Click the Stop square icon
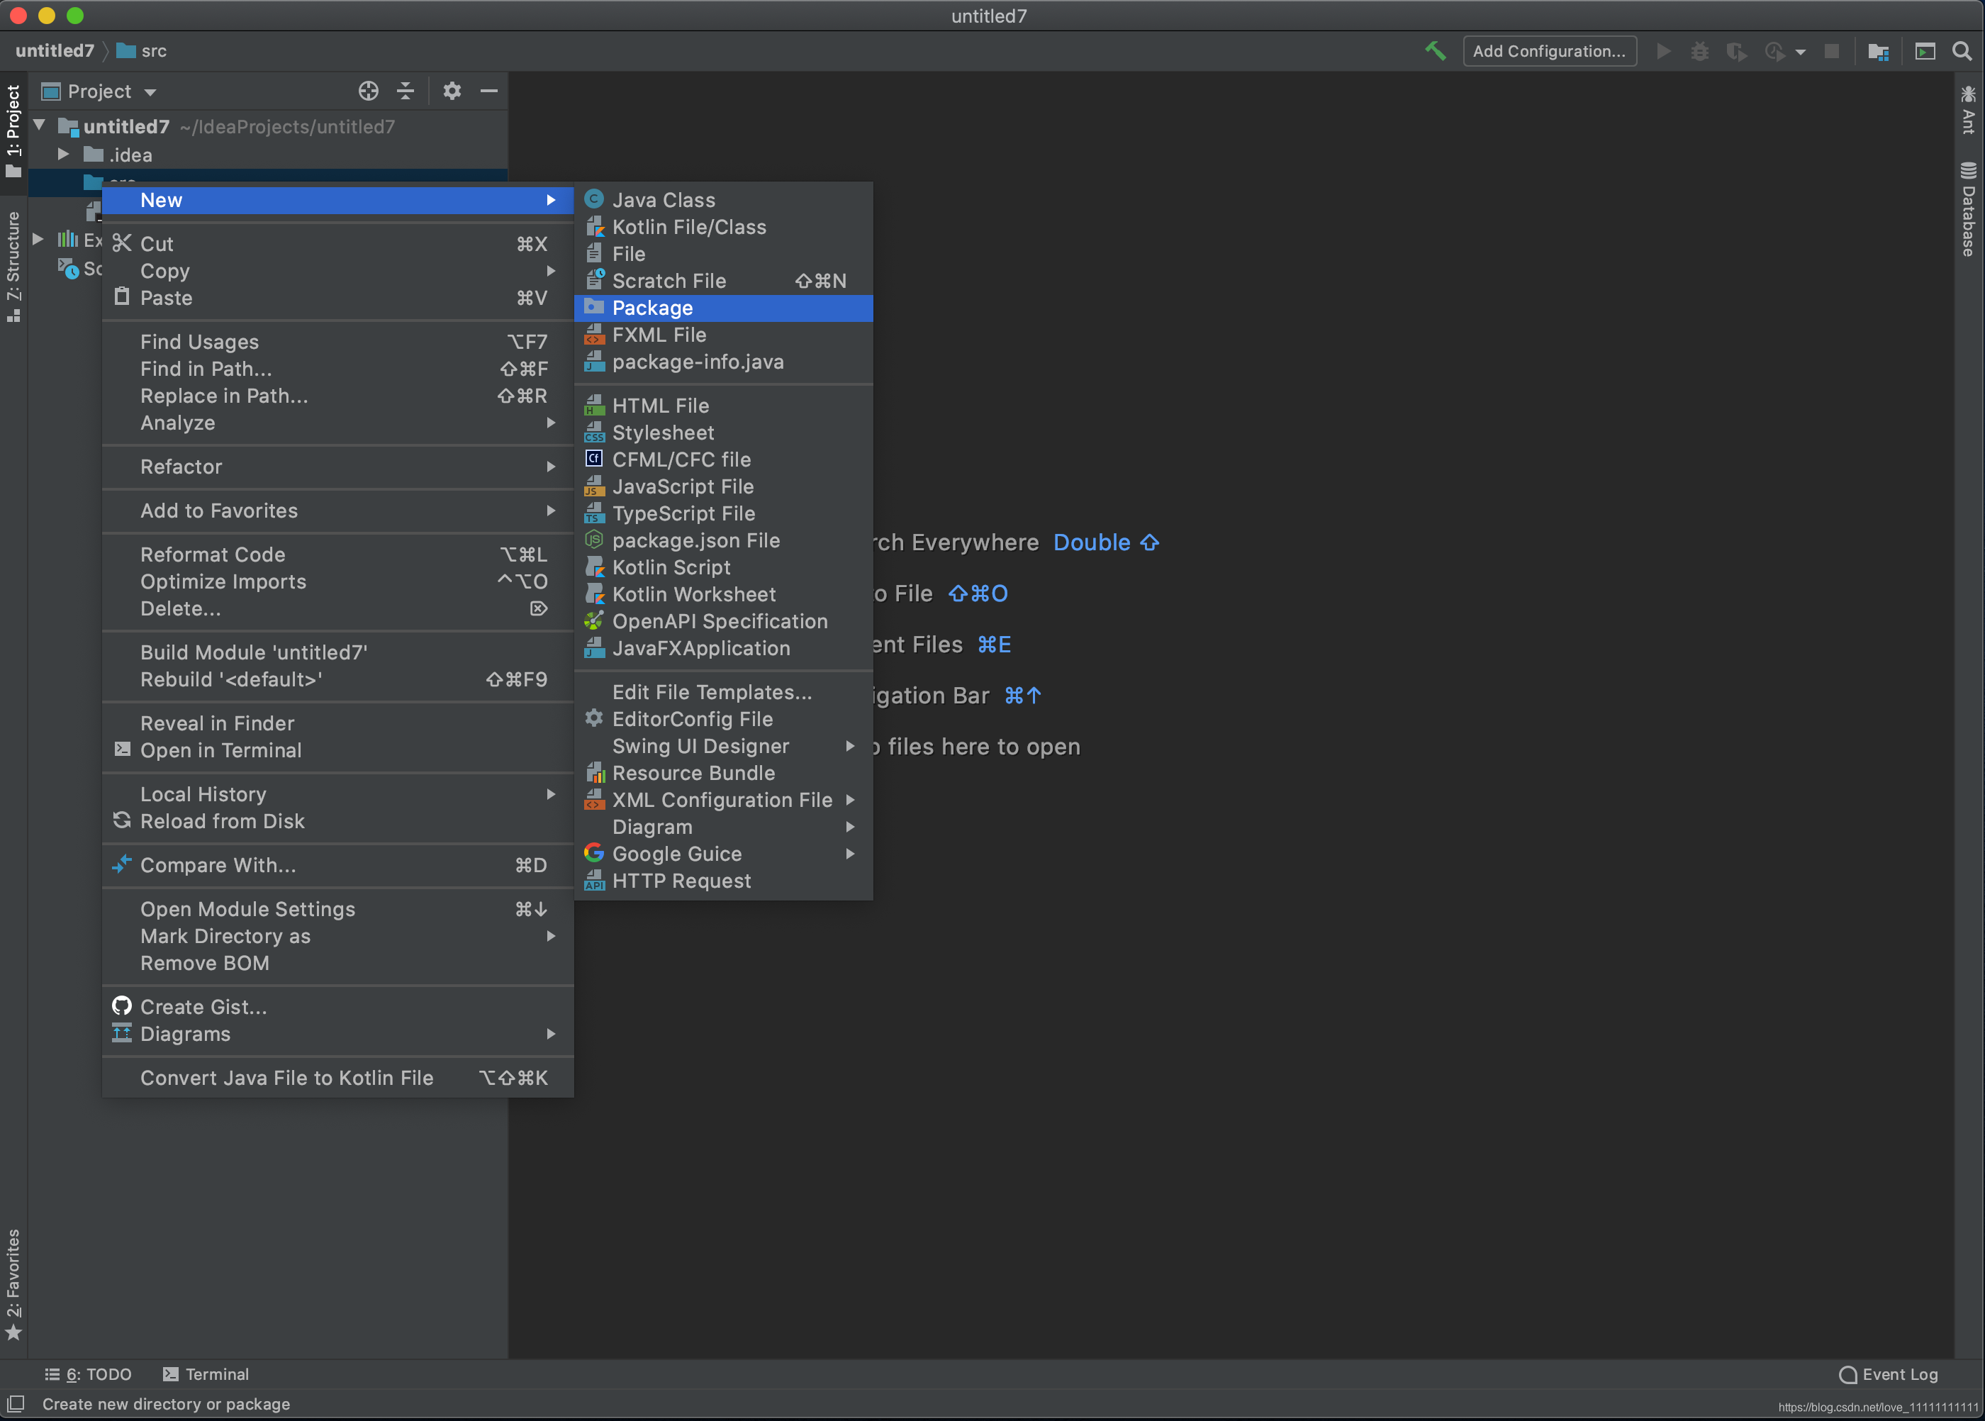The height and width of the screenshot is (1421, 1985). tap(1831, 52)
